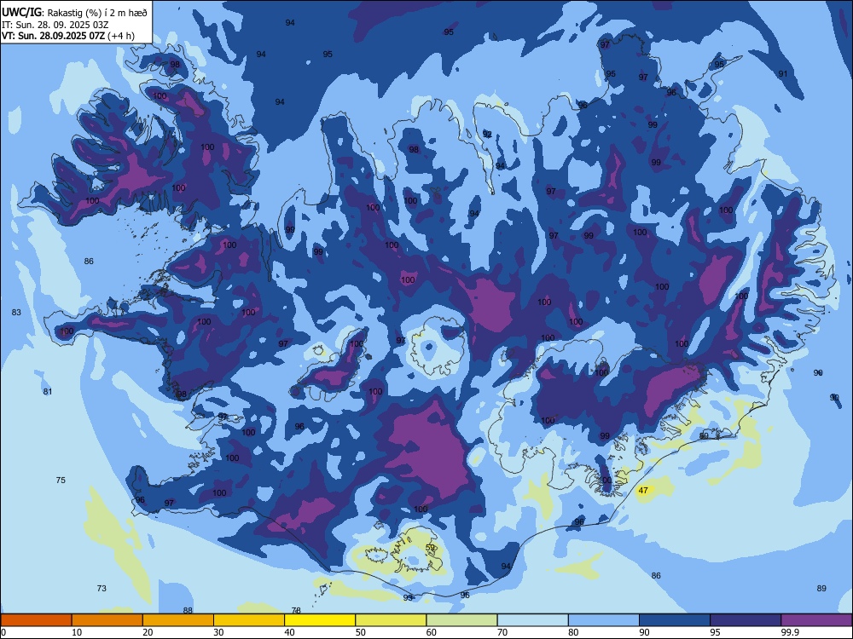Click the 'UWC/IG: Rakastig (%) í 2 m hæð' title
This screenshot has height=639, width=853.
tap(74, 13)
